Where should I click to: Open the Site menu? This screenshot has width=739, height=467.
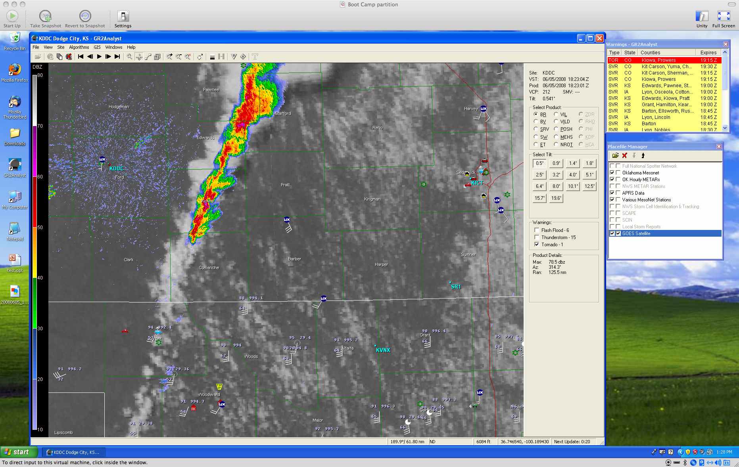pyautogui.click(x=61, y=47)
